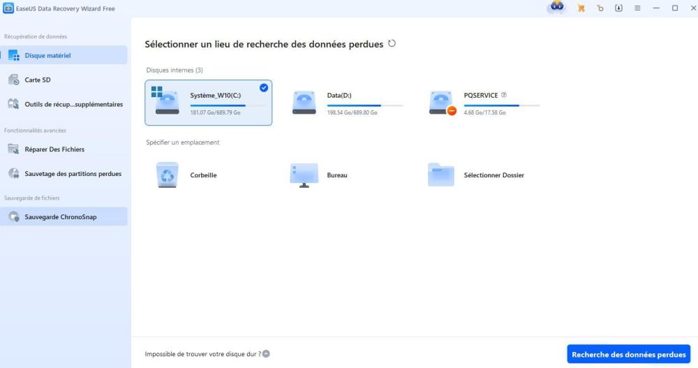Image resolution: width=698 pixels, height=368 pixels.
Task: Click the Sélectionner Dossier label
Action: pyautogui.click(x=493, y=175)
